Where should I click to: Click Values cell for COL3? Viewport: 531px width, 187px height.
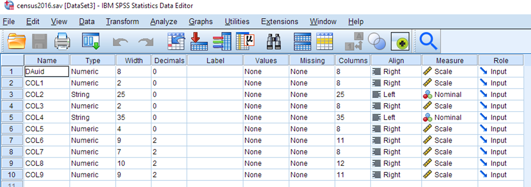(x=266, y=106)
